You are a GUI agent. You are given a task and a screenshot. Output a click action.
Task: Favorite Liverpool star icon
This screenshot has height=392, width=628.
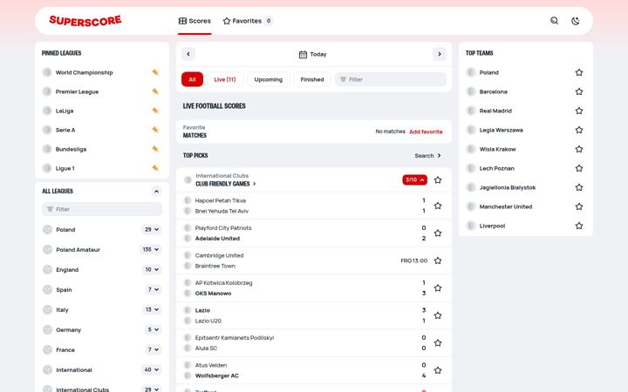coord(579,226)
